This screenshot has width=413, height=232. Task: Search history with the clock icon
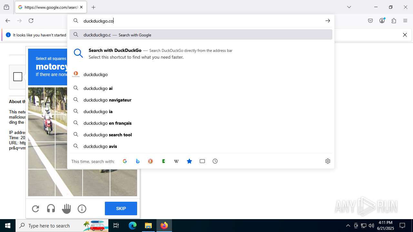215,161
